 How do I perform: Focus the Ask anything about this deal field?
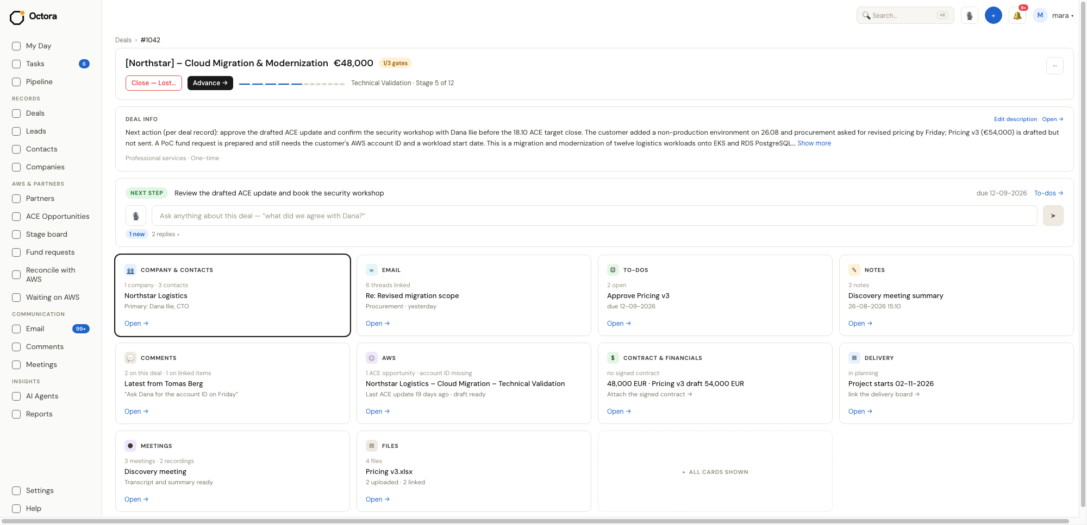pos(595,216)
